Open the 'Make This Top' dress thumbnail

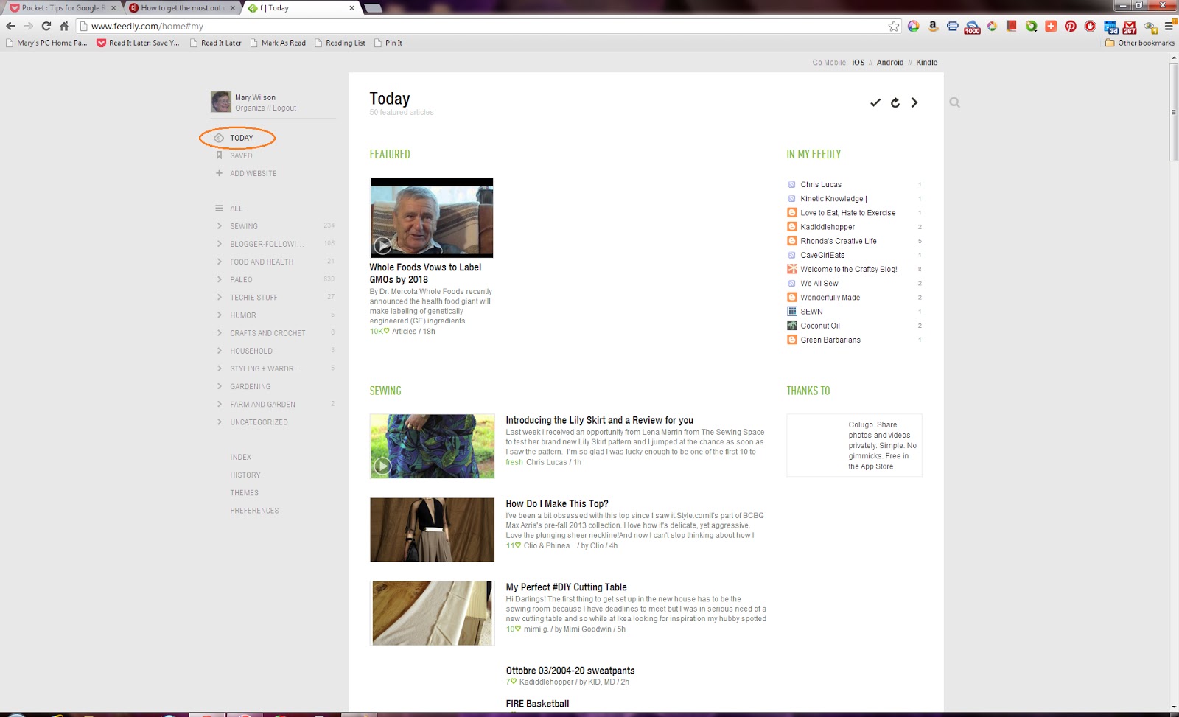(432, 530)
